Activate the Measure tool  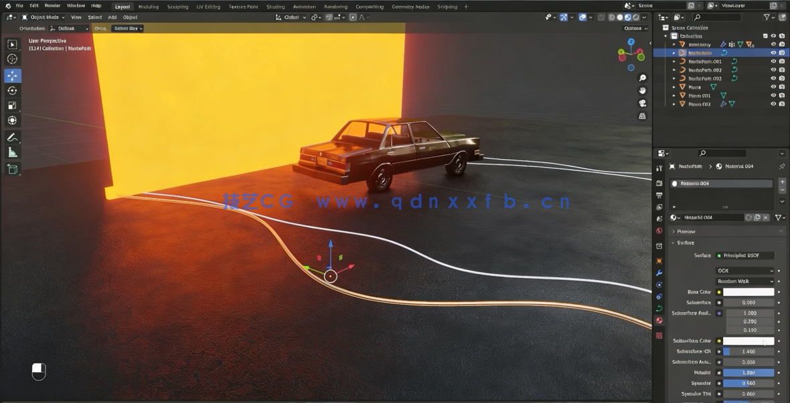(12, 152)
